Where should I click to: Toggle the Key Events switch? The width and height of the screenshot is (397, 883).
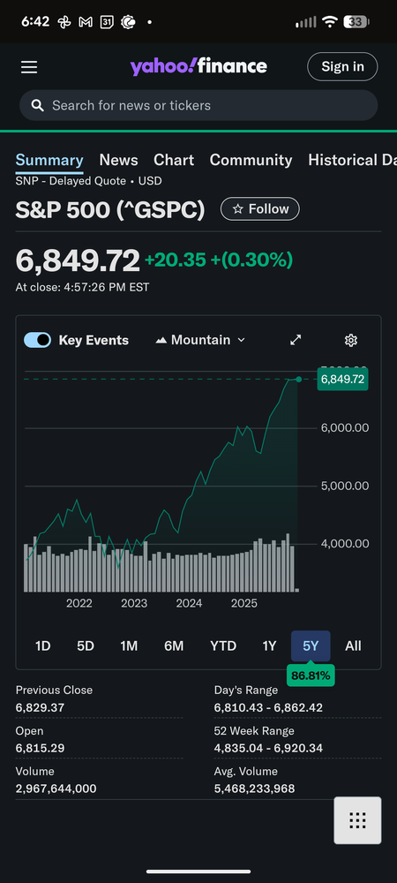38,340
